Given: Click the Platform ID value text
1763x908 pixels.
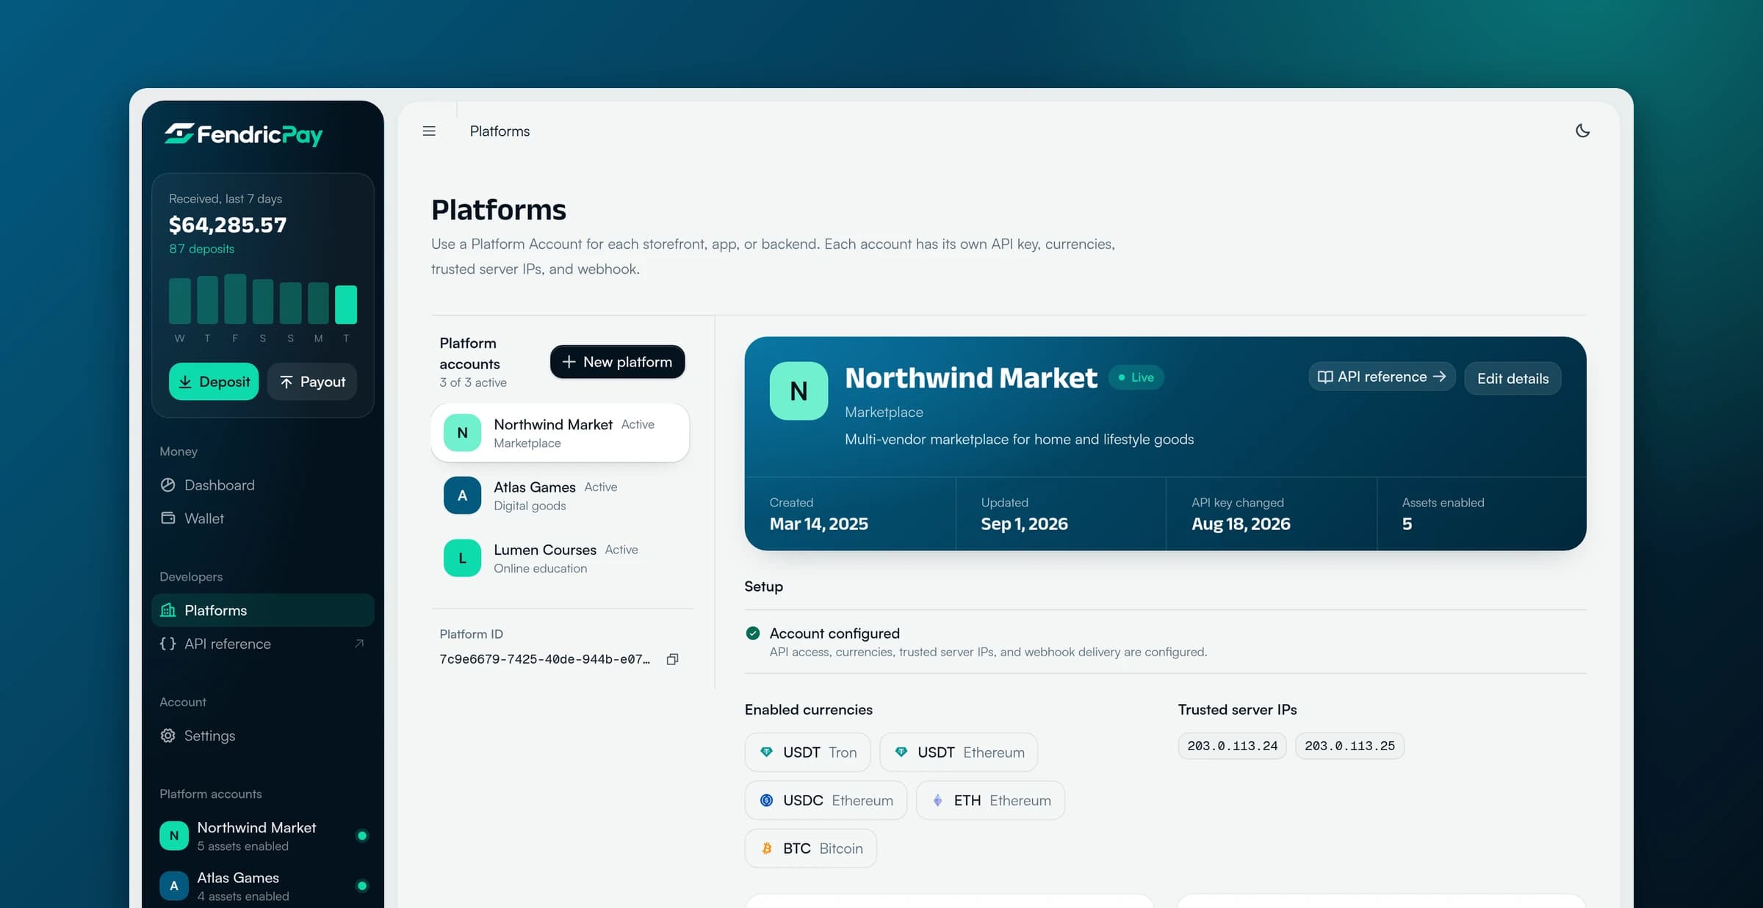Looking at the screenshot, I should coord(545,659).
